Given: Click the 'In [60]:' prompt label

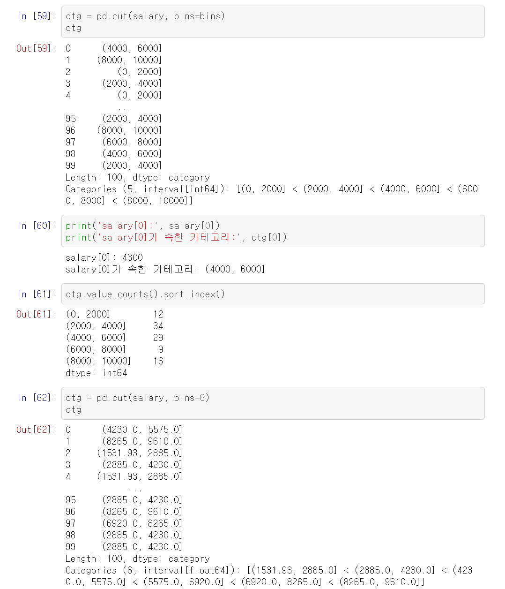Looking at the screenshot, I should click(37, 226).
